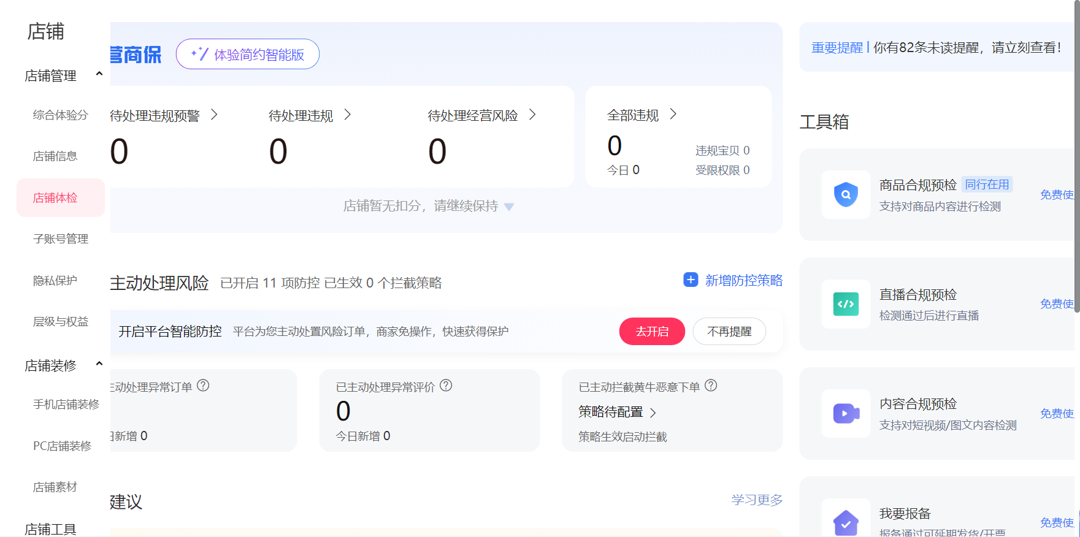Viewport: 1080px width, 537px height.
Task: Open 综合体验分 in the sidebar
Action: click(x=61, y=115)
